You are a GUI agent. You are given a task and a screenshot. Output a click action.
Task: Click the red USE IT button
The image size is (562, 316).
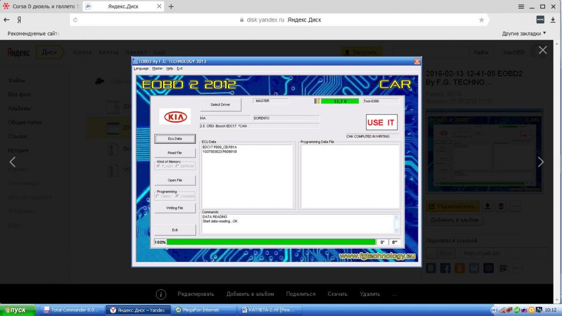pos(382,122)
